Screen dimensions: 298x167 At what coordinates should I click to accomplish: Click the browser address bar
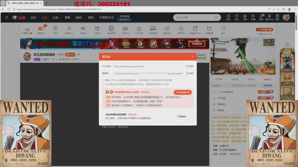[x=141, y=9]
